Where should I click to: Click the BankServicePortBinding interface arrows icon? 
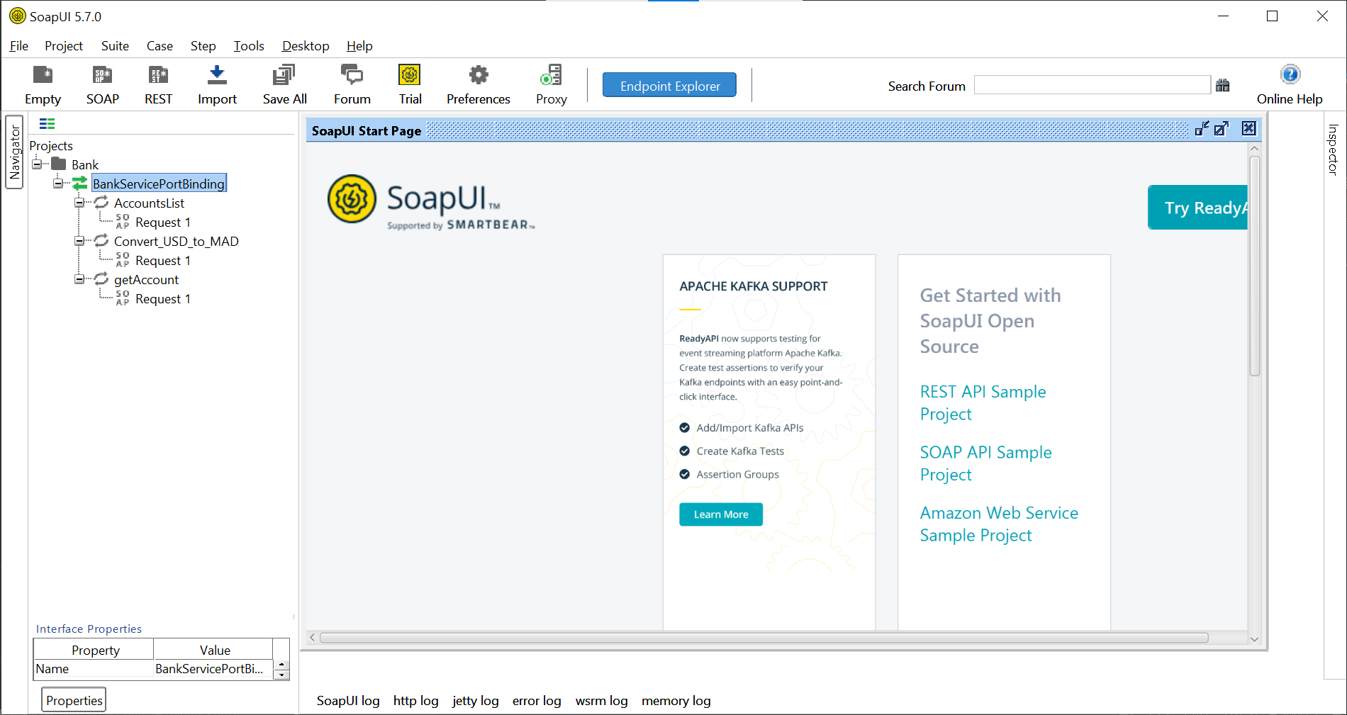pyautogui.click(x=80, y=183)
